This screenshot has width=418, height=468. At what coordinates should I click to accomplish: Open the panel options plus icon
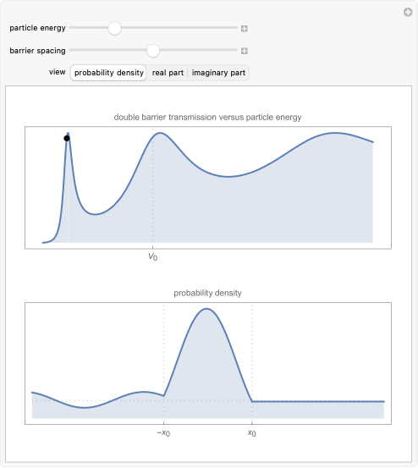click(408, 12)
